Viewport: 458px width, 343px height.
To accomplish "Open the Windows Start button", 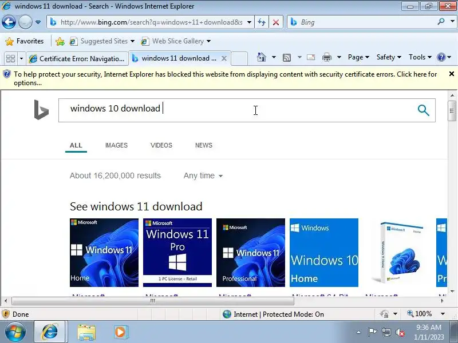I will (x=15, y=332).
